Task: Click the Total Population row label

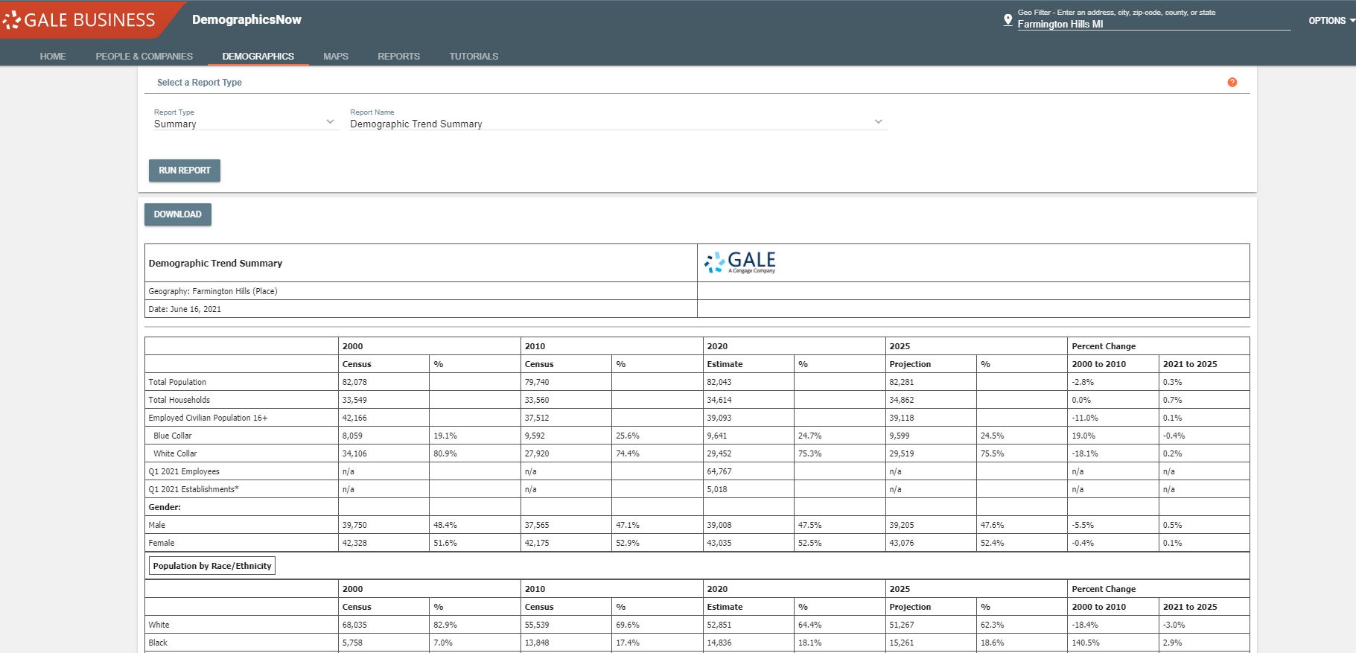Action: point(177,382)
